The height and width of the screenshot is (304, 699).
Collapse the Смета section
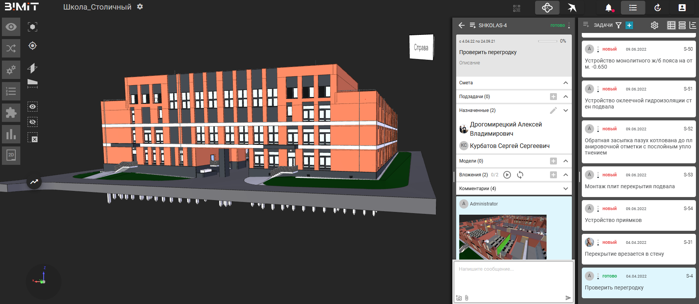click(x=565, y=83)
